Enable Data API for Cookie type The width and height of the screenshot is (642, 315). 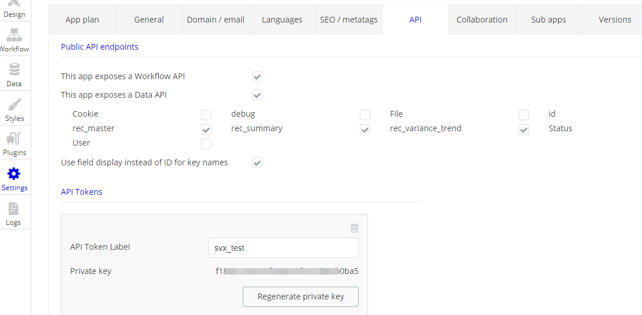click(206, 114)
